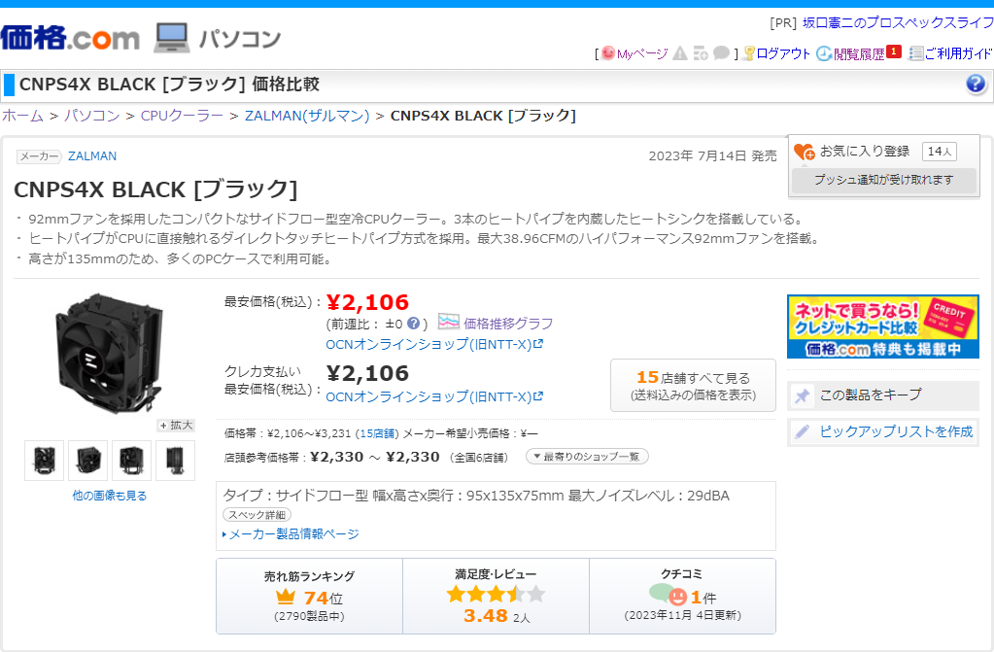Open 他の画像も見る link
The width and height of the screenshot is (994, 652).
pyautogui.click(x=110, y=496)
